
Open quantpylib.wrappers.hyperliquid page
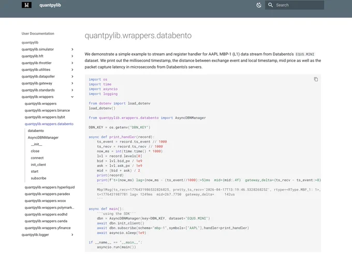pos(50,187)
